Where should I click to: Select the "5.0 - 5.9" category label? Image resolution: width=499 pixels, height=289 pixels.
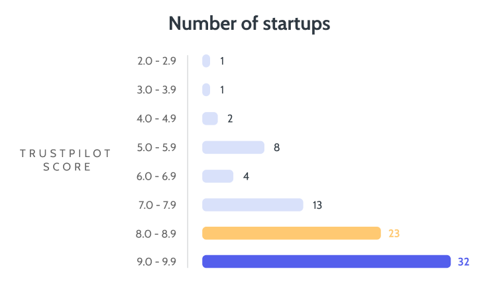[158, 147]
